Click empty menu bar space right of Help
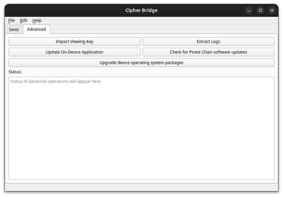Screen dimensions: 283x197 tap(157, 20)
